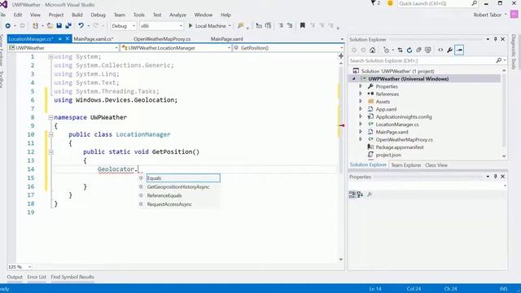Viewport: 521px width, 293px height.
Task: Click the Navigate Backward toolbar icon
Action: 7,25
